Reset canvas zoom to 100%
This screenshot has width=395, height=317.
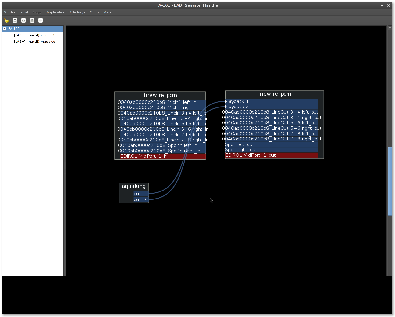click(32, 20)
